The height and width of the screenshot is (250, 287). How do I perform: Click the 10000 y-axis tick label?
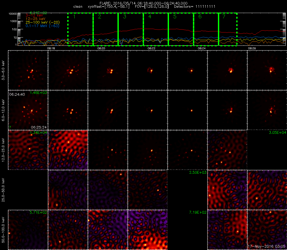pyautogui.click(x=12, y=14)
